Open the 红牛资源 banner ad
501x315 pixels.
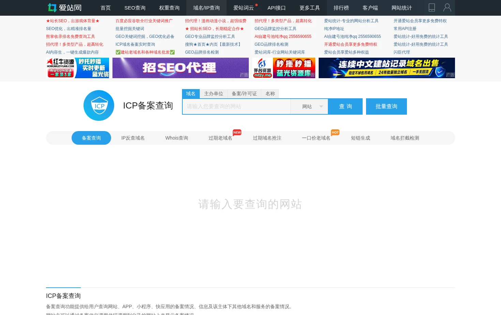[78, 68]
